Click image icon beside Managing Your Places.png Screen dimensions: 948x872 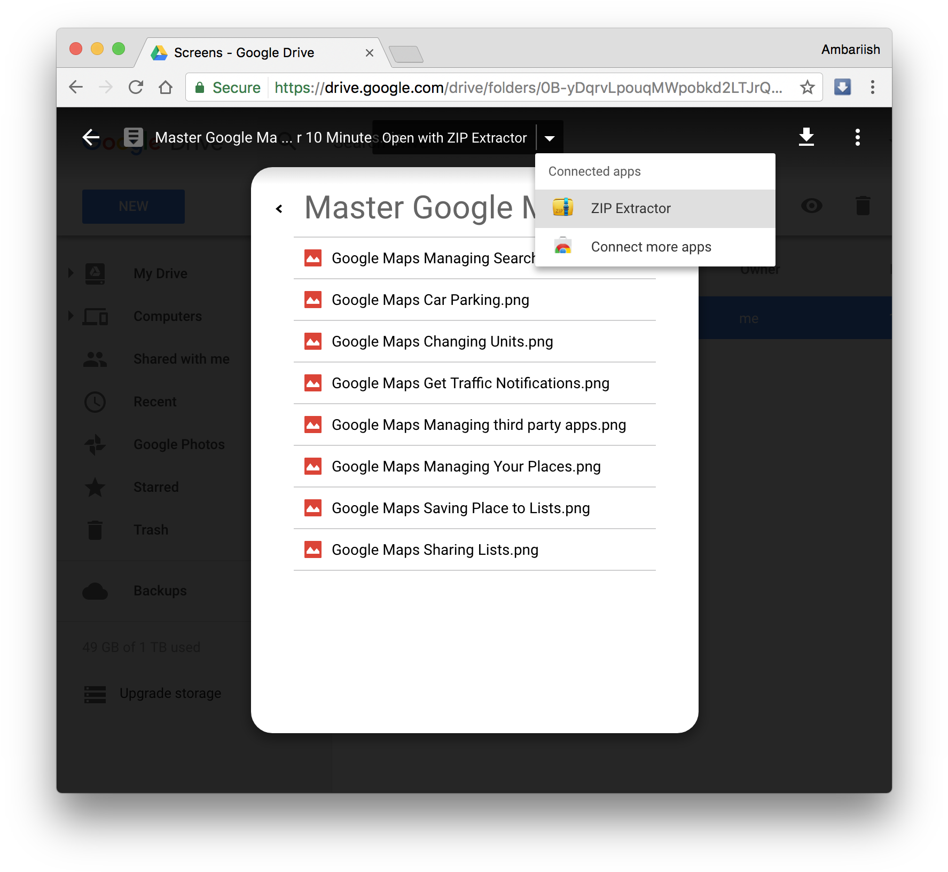point(313,466)
